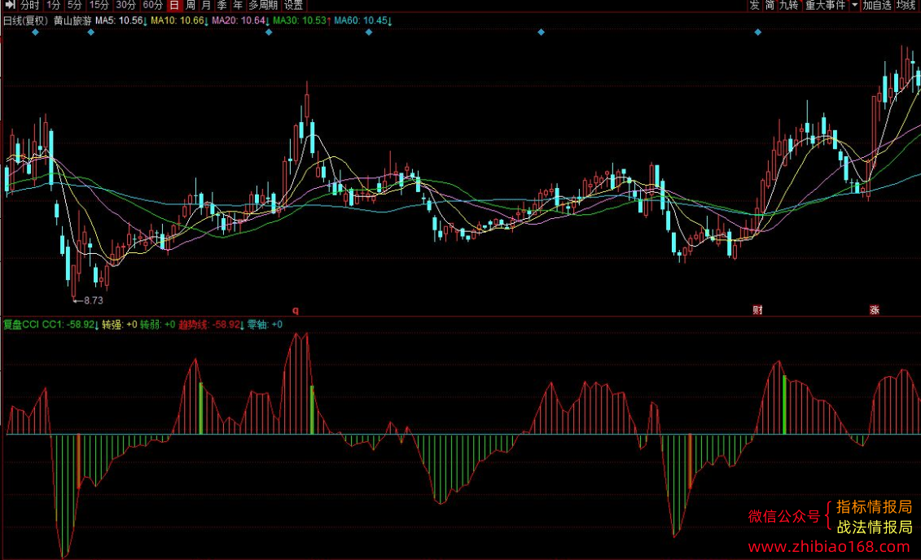Screen dimensions: 921x560
Task: Click the 转弱: +0 indicator value
Action: (157, 325)
